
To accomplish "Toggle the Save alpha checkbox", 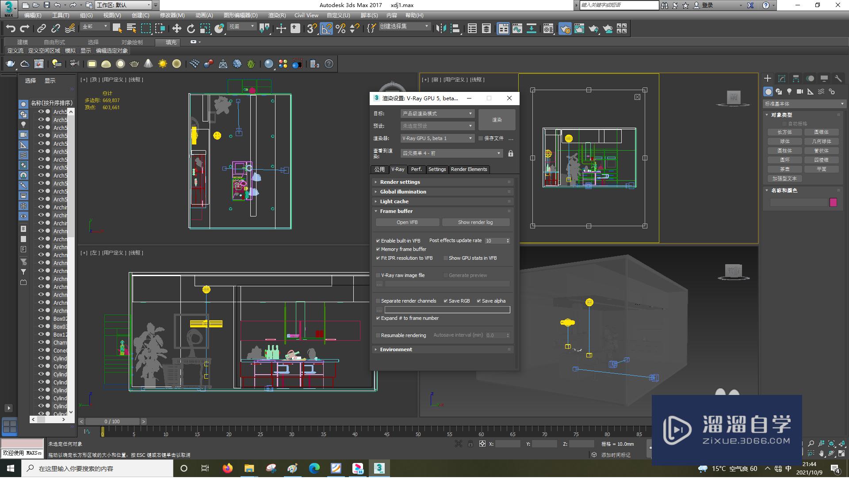I will click(x=479, y=301).
